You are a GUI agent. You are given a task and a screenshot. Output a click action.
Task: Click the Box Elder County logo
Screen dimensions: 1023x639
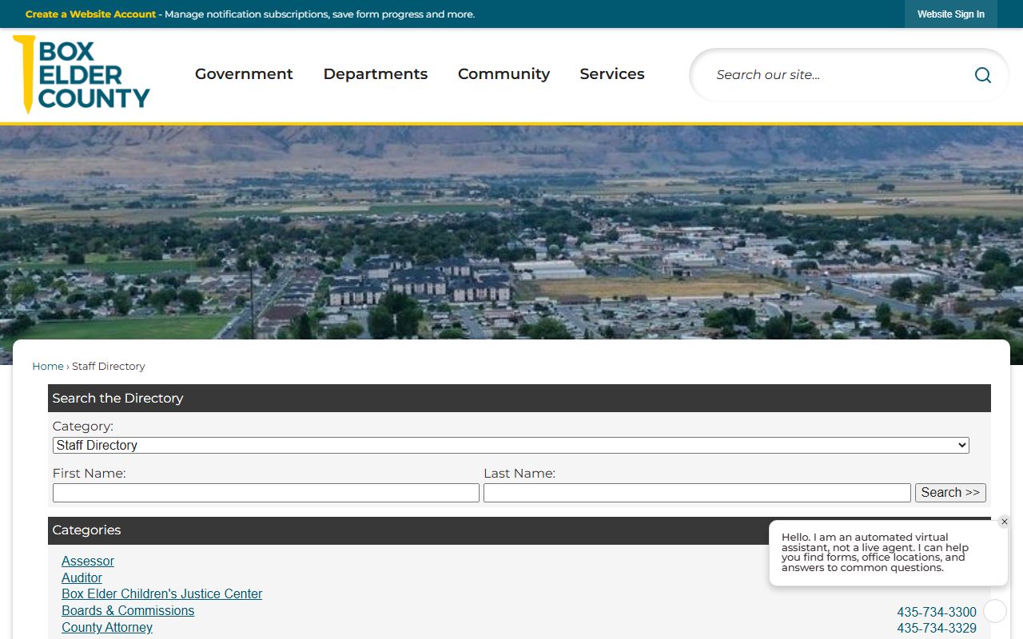point(82,74)
